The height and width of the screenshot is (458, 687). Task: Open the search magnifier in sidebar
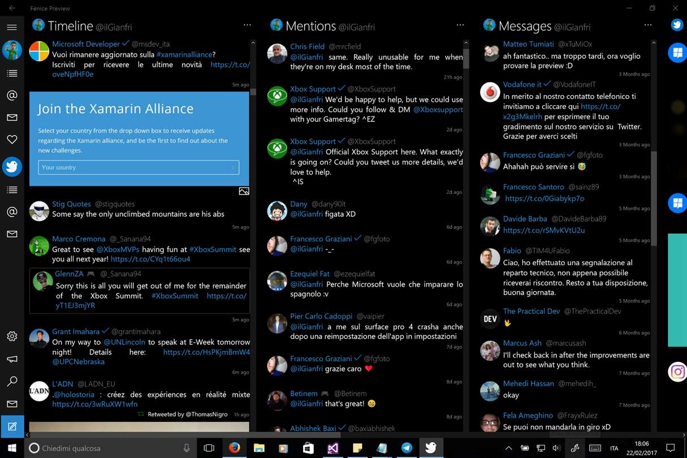click(12, 382)
